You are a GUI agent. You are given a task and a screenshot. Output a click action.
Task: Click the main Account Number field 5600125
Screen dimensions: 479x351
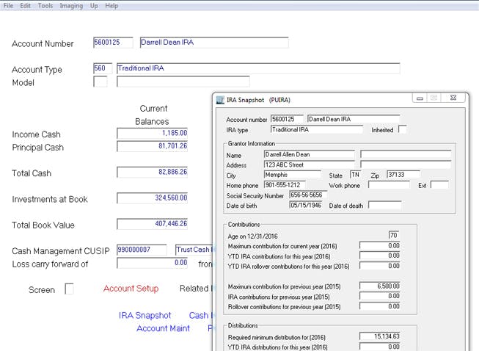pos(113,42)
